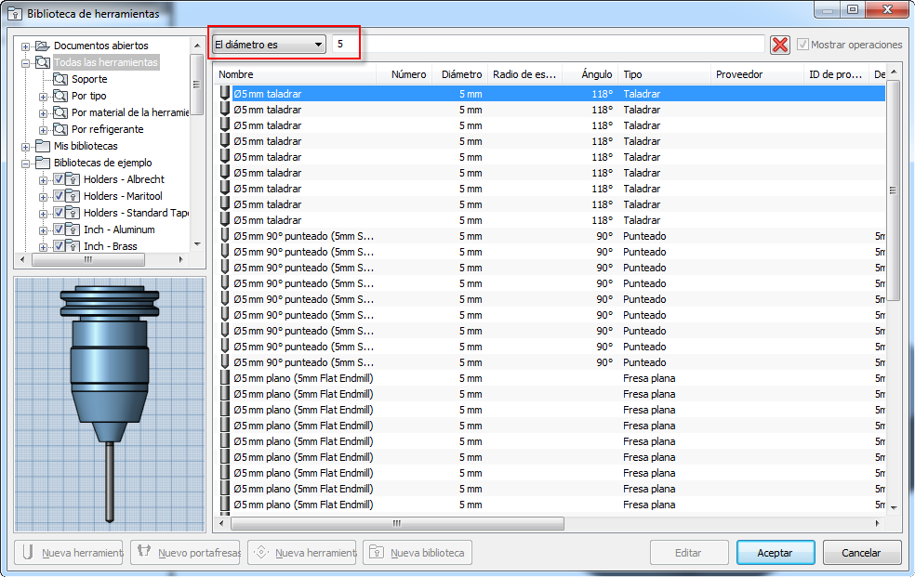The width and height of the screenshot is (915, 577).
Task: Click the library tree horizontal scrollbar thumb
Action: (88, 259)
